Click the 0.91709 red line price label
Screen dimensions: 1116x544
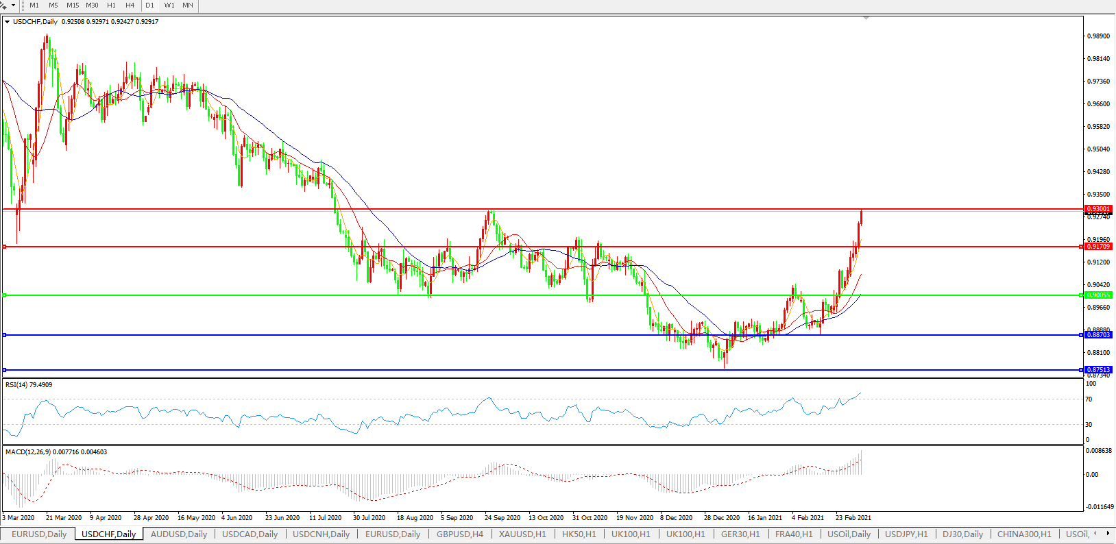coord(1098,247)
